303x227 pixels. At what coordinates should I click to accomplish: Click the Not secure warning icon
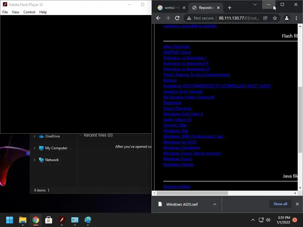coord(189,18)
